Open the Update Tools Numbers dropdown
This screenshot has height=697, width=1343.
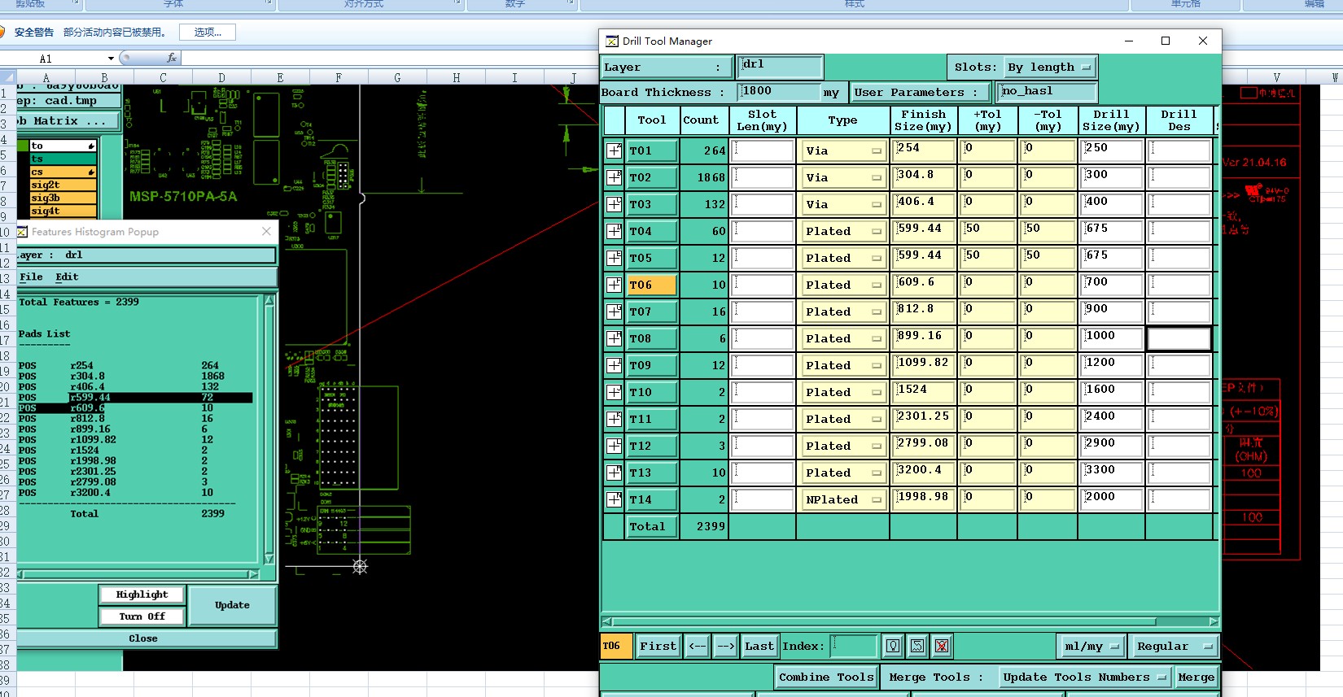1085,677
